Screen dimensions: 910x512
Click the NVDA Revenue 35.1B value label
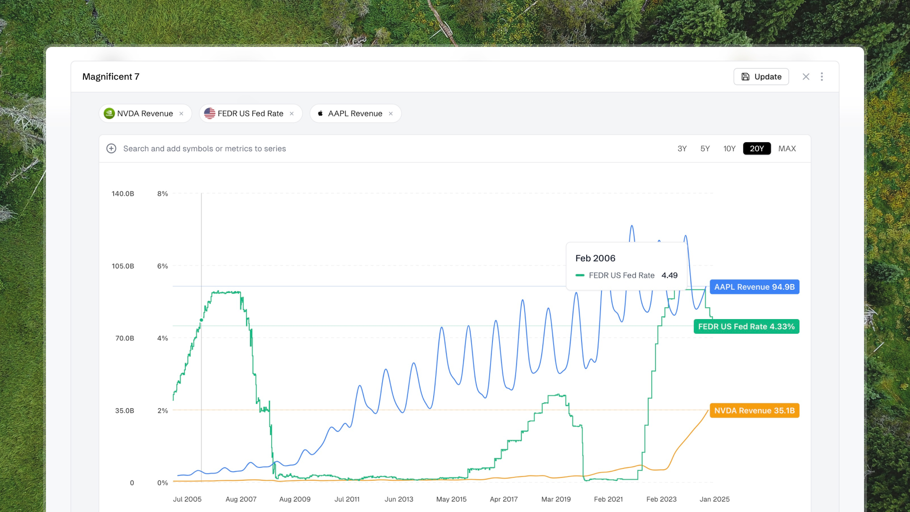[755, 411]
